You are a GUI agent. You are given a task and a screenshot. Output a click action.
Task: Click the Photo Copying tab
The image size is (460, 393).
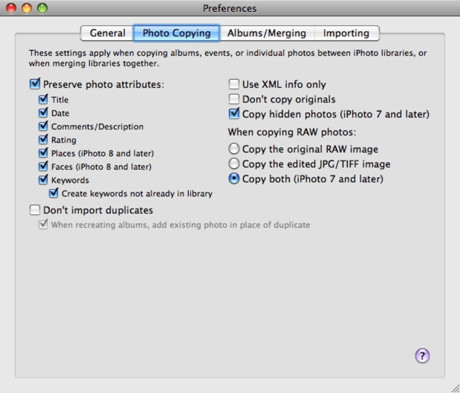176,33
